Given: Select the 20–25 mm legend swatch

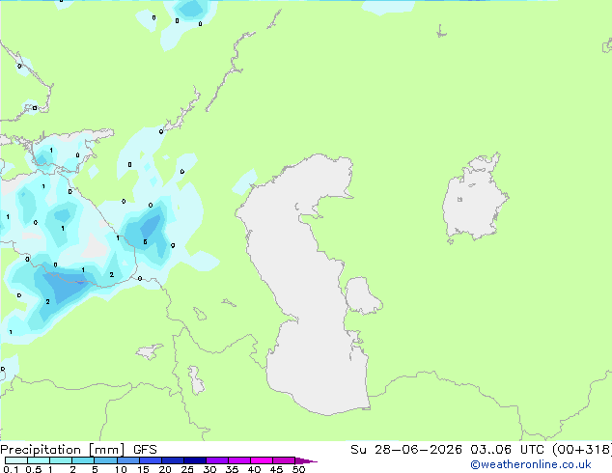Looking at the screenshot, I should pos(172,460).
